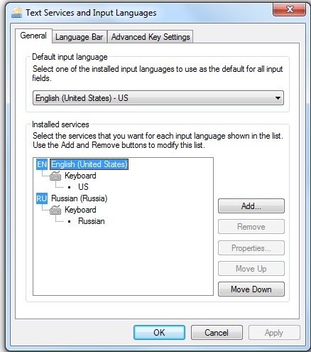311x352 pixels.
Task: Click the Move Down button
Action: coord(251,289)
